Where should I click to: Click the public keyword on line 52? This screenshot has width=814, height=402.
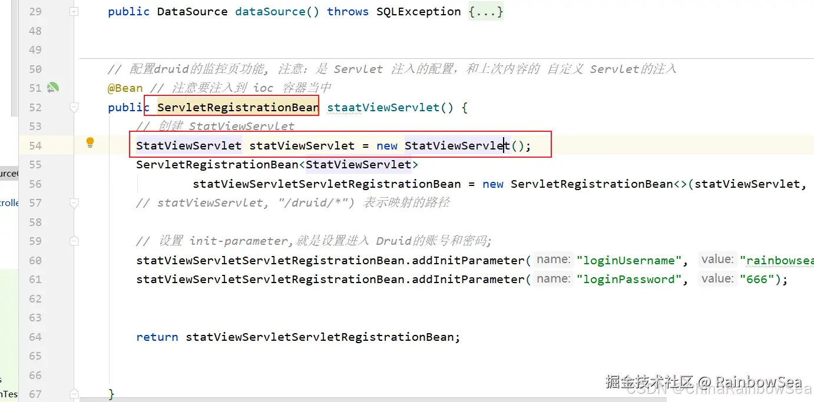[128, 107]
